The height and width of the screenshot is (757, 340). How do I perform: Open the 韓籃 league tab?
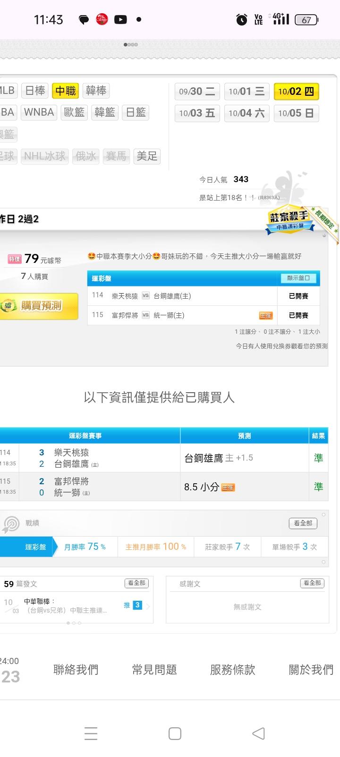(x=104, y=112)
